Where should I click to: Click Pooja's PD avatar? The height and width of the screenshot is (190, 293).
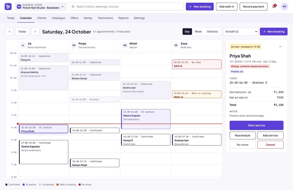tap(74, 45)
